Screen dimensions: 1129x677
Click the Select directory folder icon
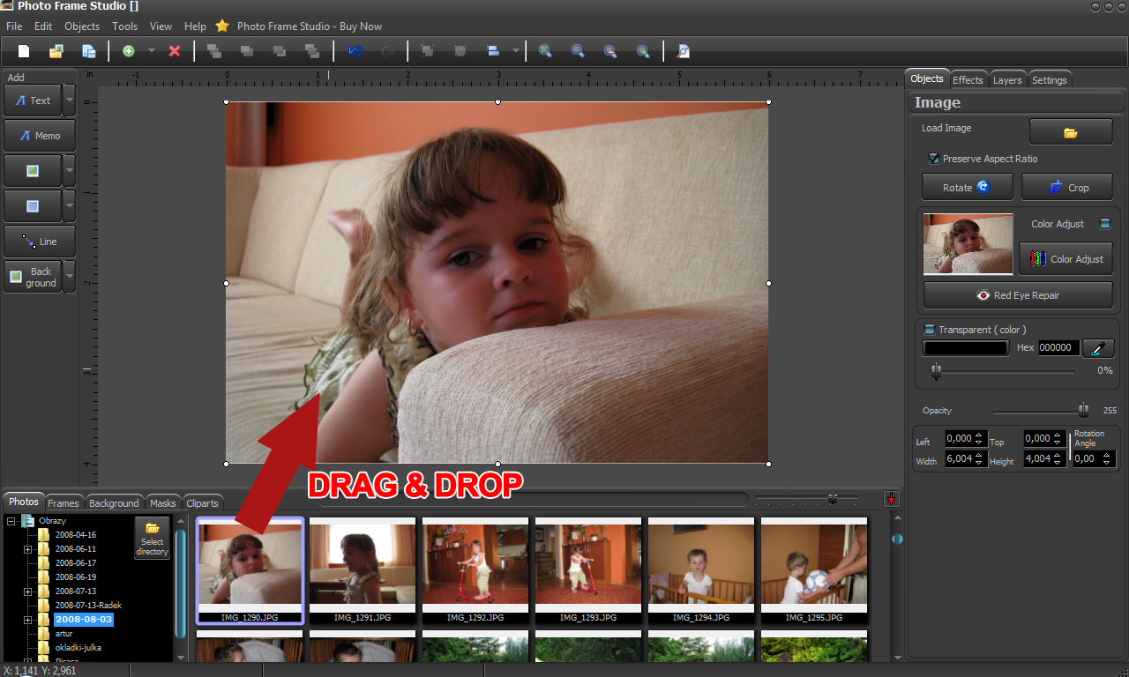[x=152, y=538]
